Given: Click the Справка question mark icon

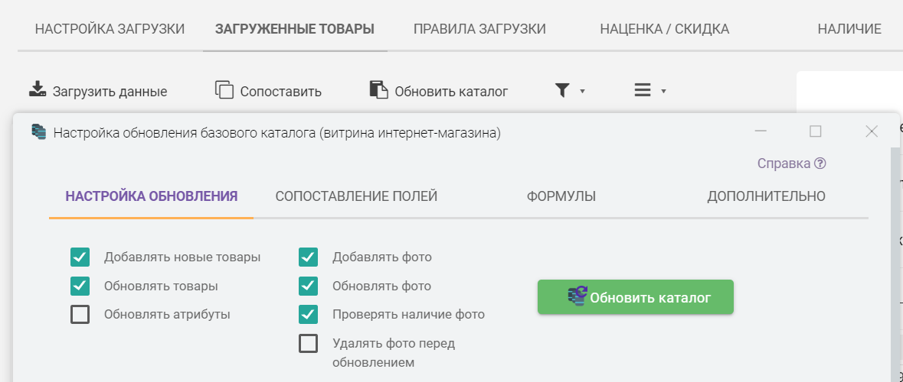Looking at the screenshot, I should [820, 163].
